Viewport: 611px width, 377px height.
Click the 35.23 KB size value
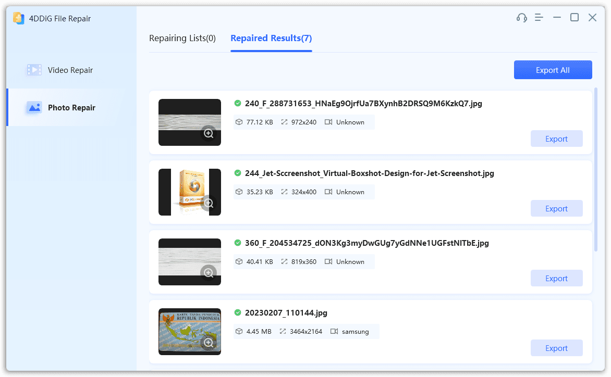tap(260, 192)
